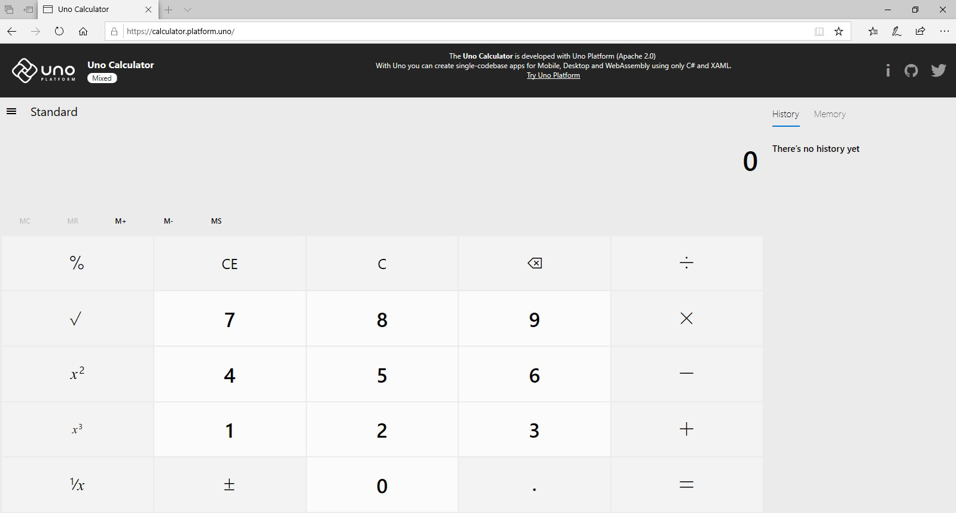This screenshot has width=956, height=513.
Task: Click the Mixed badge label
Action: (102, 78)
